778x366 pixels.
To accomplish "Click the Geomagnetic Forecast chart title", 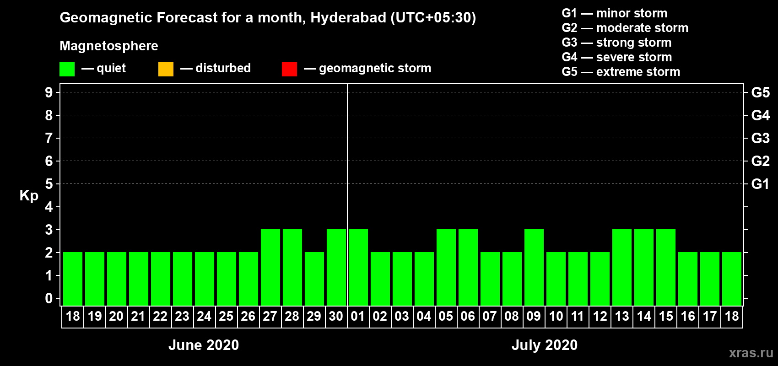I will pyautogui.click(x=268, y=17).
